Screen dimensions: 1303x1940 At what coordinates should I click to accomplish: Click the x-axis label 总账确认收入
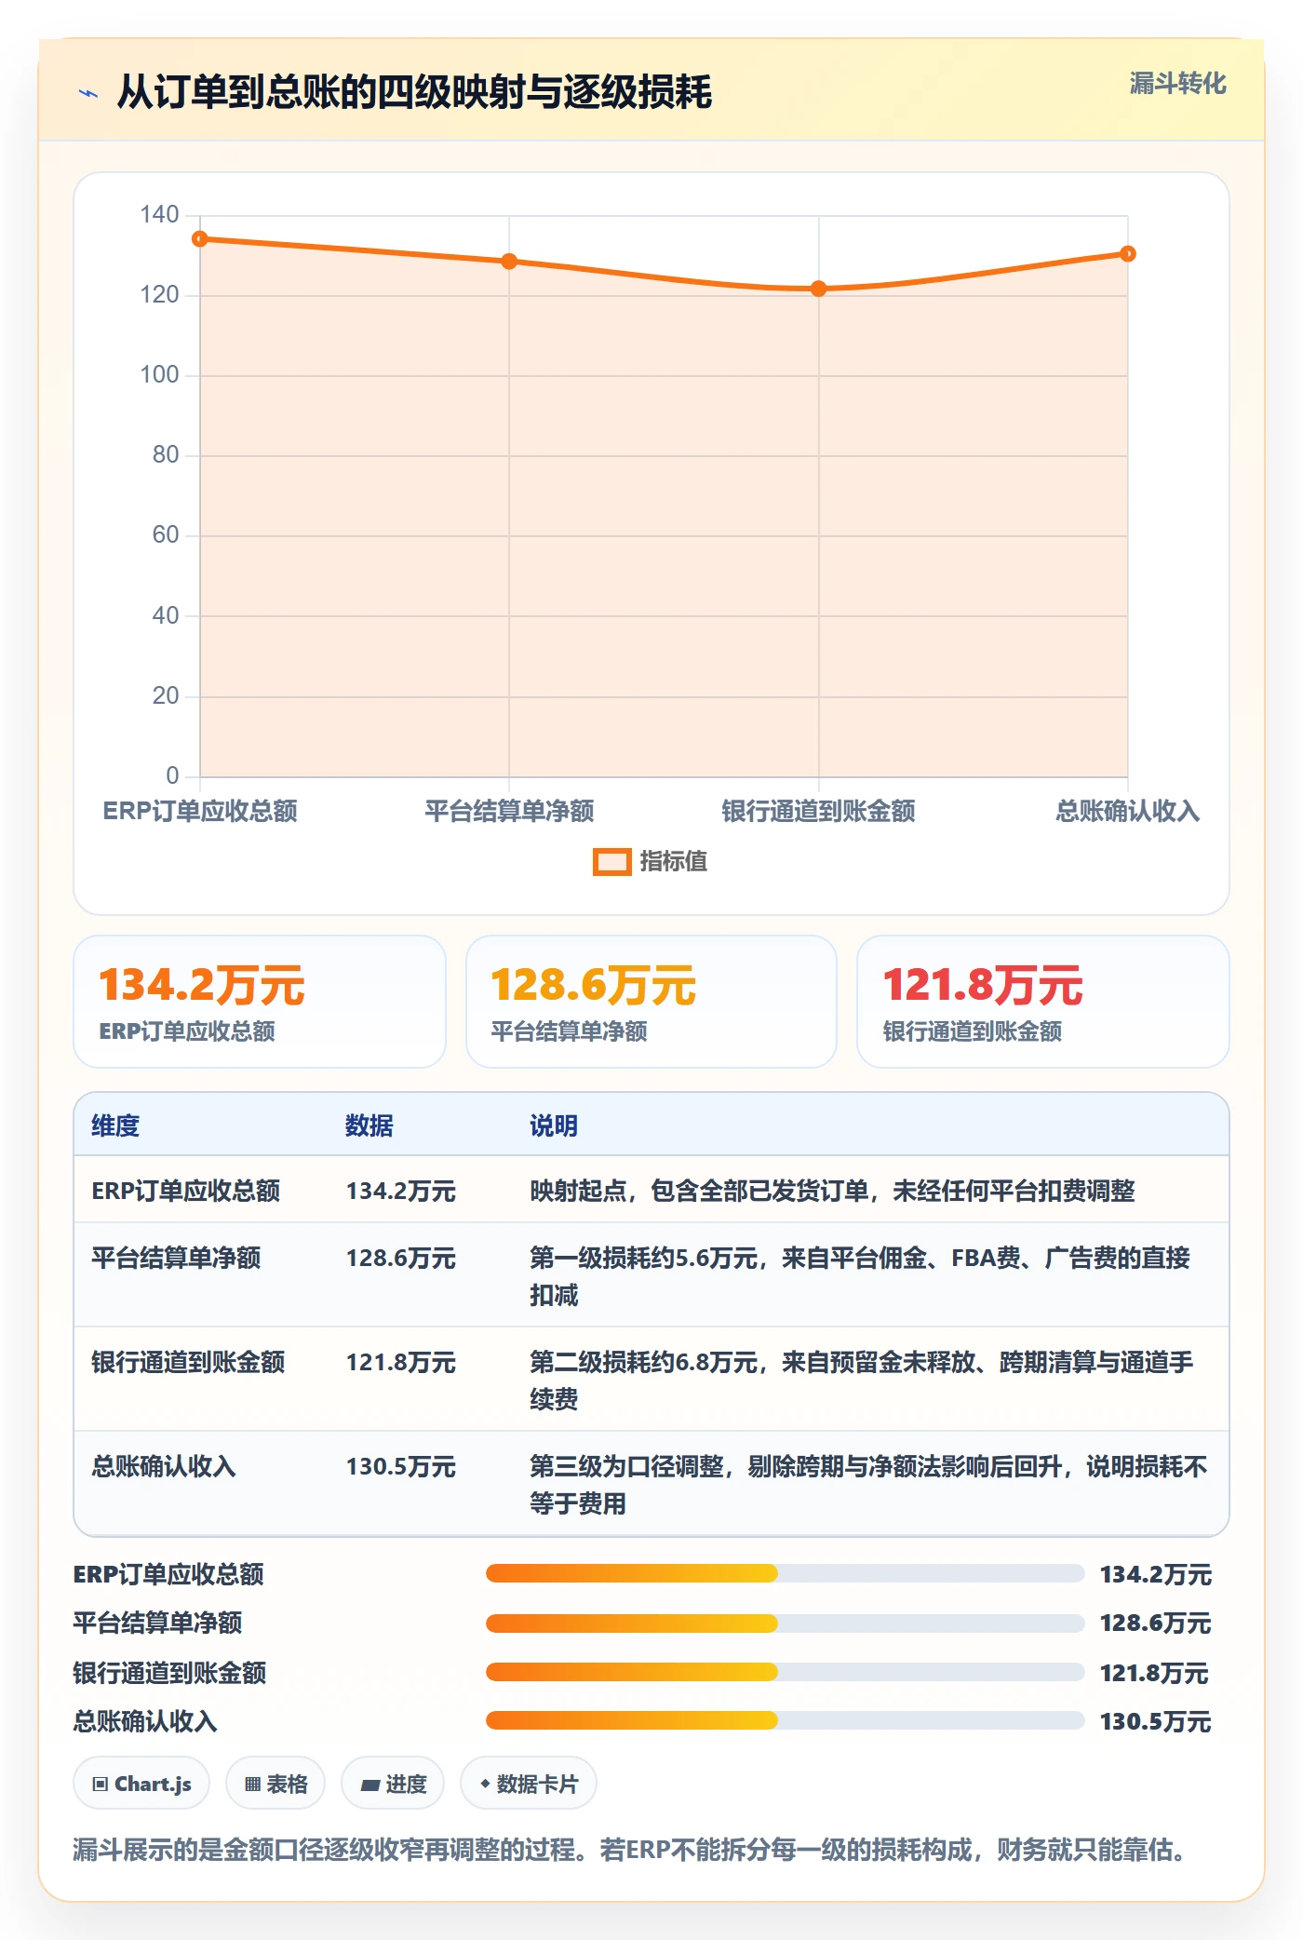tap(1127, 811)
